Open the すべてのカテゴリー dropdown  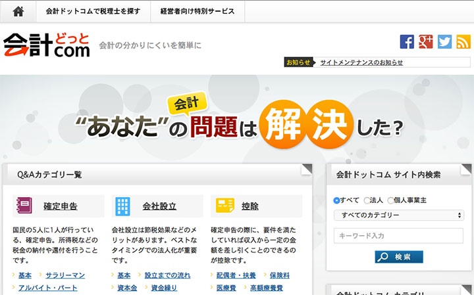[399, 215]
